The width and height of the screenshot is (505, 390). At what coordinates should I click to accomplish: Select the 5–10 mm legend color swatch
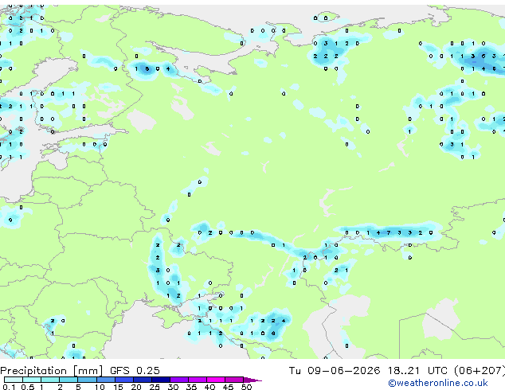pos(88,380)
